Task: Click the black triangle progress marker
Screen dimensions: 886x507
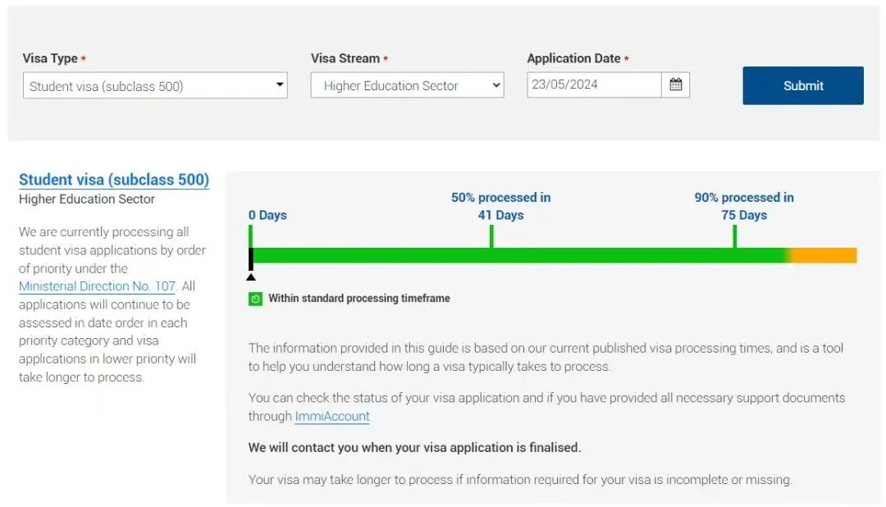Action: pos(251,276)
